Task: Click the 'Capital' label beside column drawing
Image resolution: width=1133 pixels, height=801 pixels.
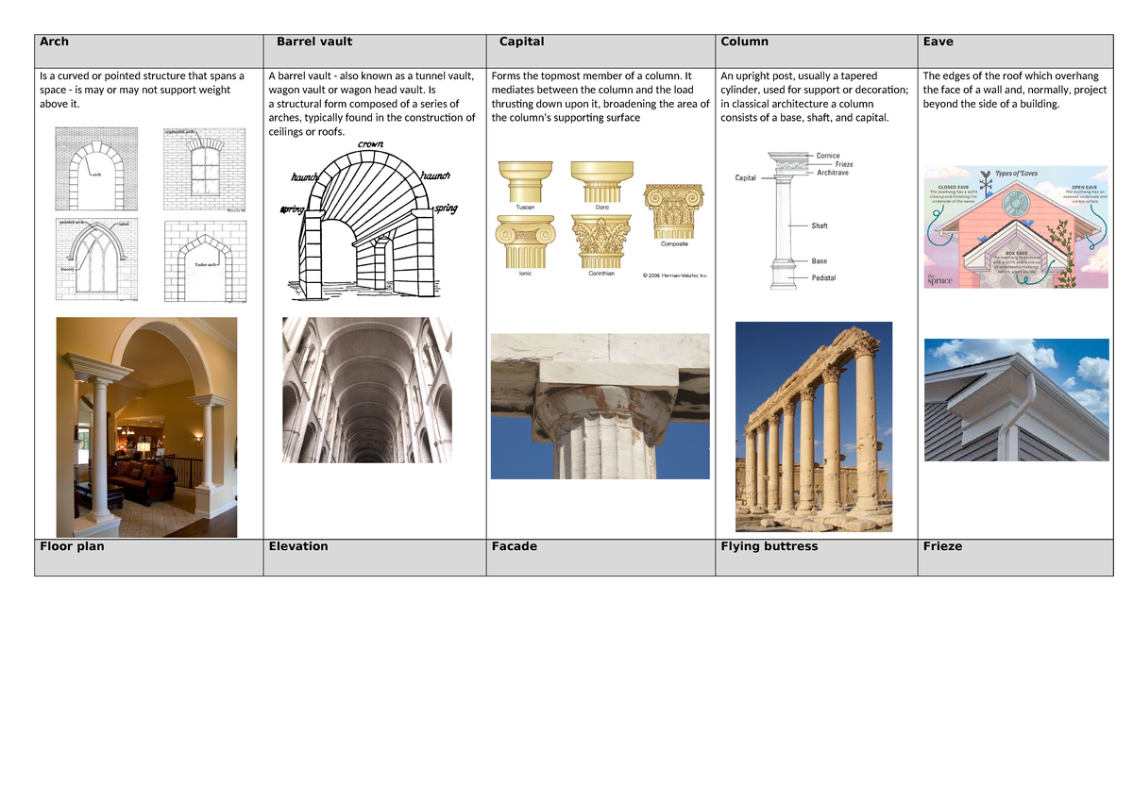Action: point(746,178)
